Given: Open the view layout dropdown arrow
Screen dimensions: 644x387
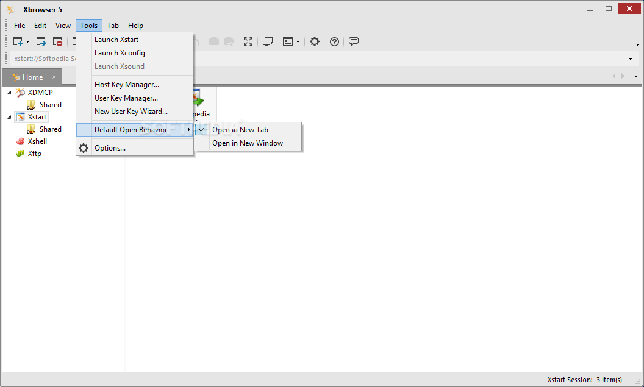Looking at the screenshot, I should 298,42.
